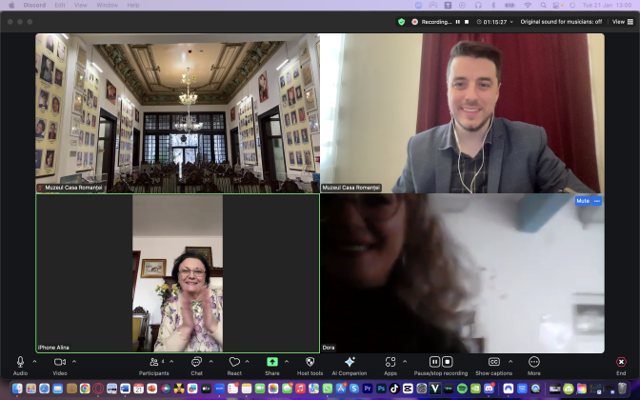Expand the arrow next to Video
The height and width of the screenshot is (400, 640).
(x=74, y=362)
